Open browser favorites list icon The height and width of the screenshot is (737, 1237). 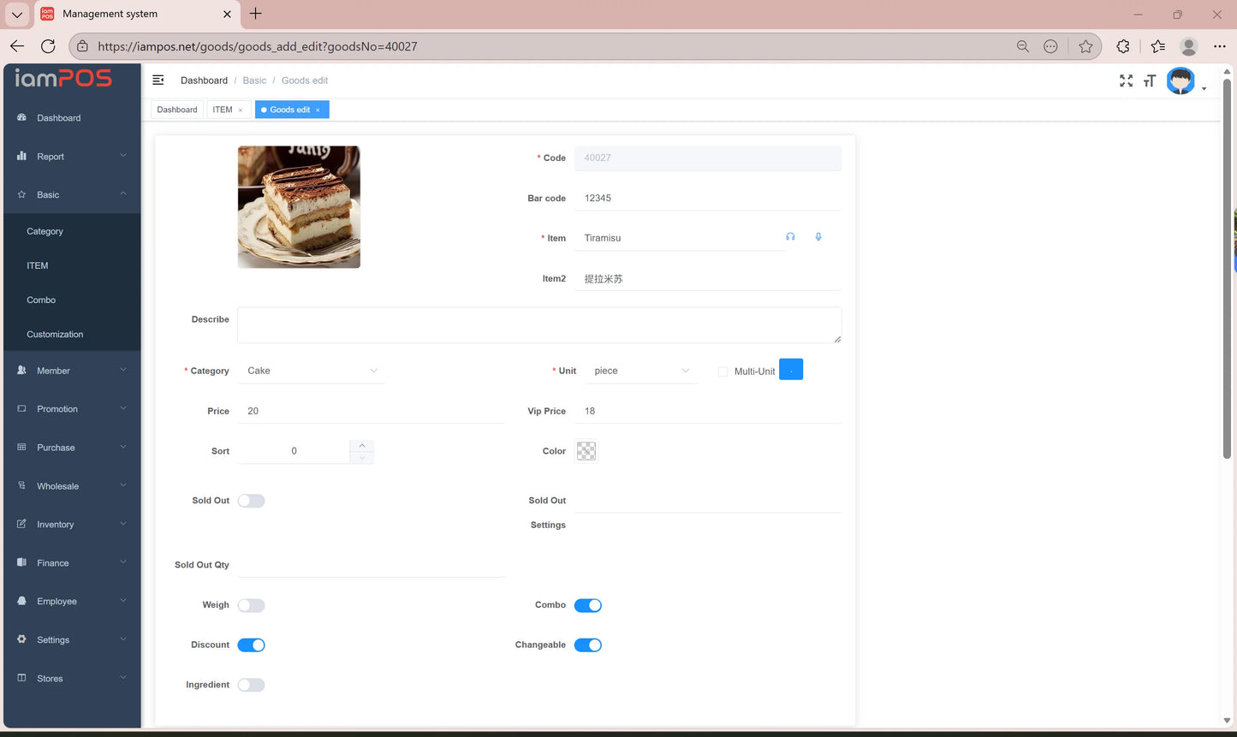pos(1157,46)
